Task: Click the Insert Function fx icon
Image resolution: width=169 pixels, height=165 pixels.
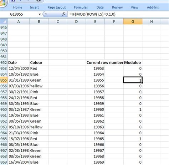Action: click(x=64, y=14)
